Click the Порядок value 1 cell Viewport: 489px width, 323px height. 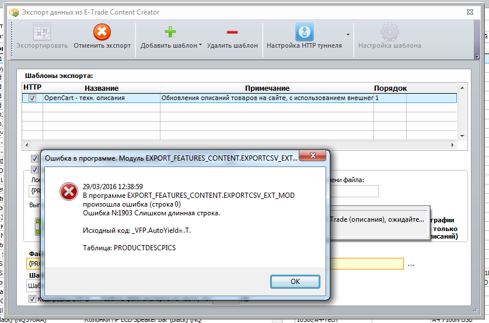point(390,98)
